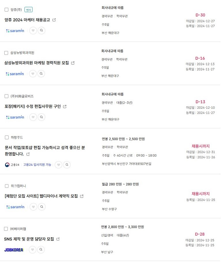Open external link icon next to SNS 제작 title
The height and width of the screenshot is (265, 223).
coord(58,239)
